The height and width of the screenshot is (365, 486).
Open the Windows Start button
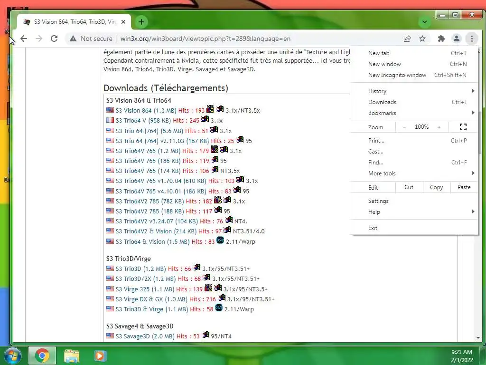pyautogui.click(x=12, y=355)
